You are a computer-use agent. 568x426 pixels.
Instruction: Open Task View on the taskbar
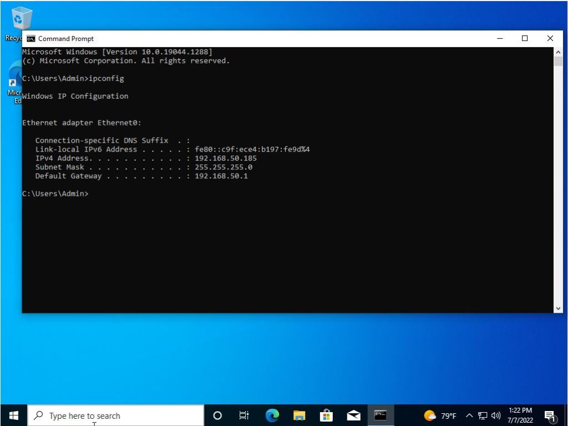(244, 415)
